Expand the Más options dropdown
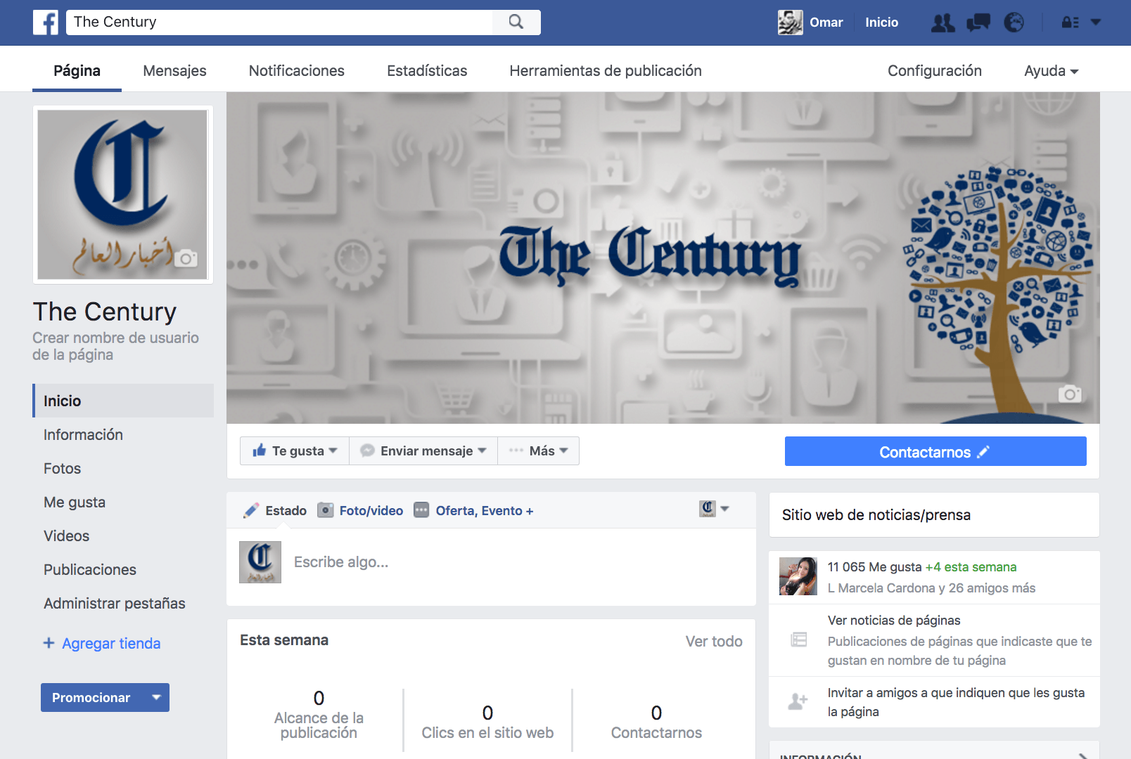This screenshot has height=759, width=1131. (539, 451)
